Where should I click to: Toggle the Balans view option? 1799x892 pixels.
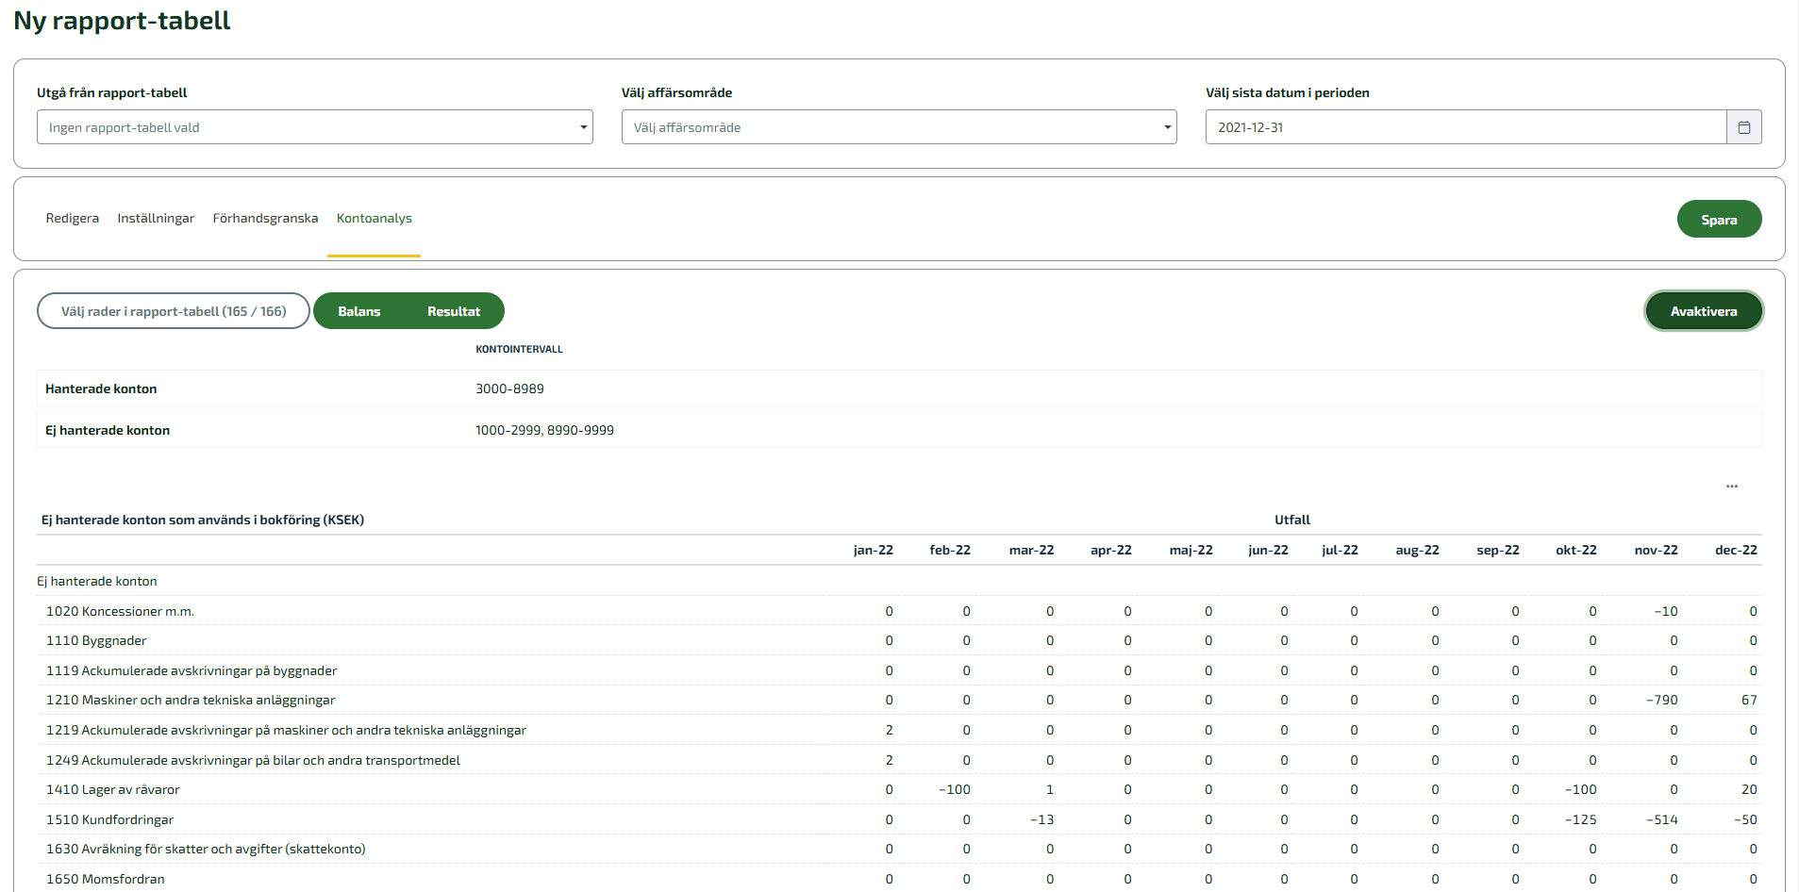[359, 311]
